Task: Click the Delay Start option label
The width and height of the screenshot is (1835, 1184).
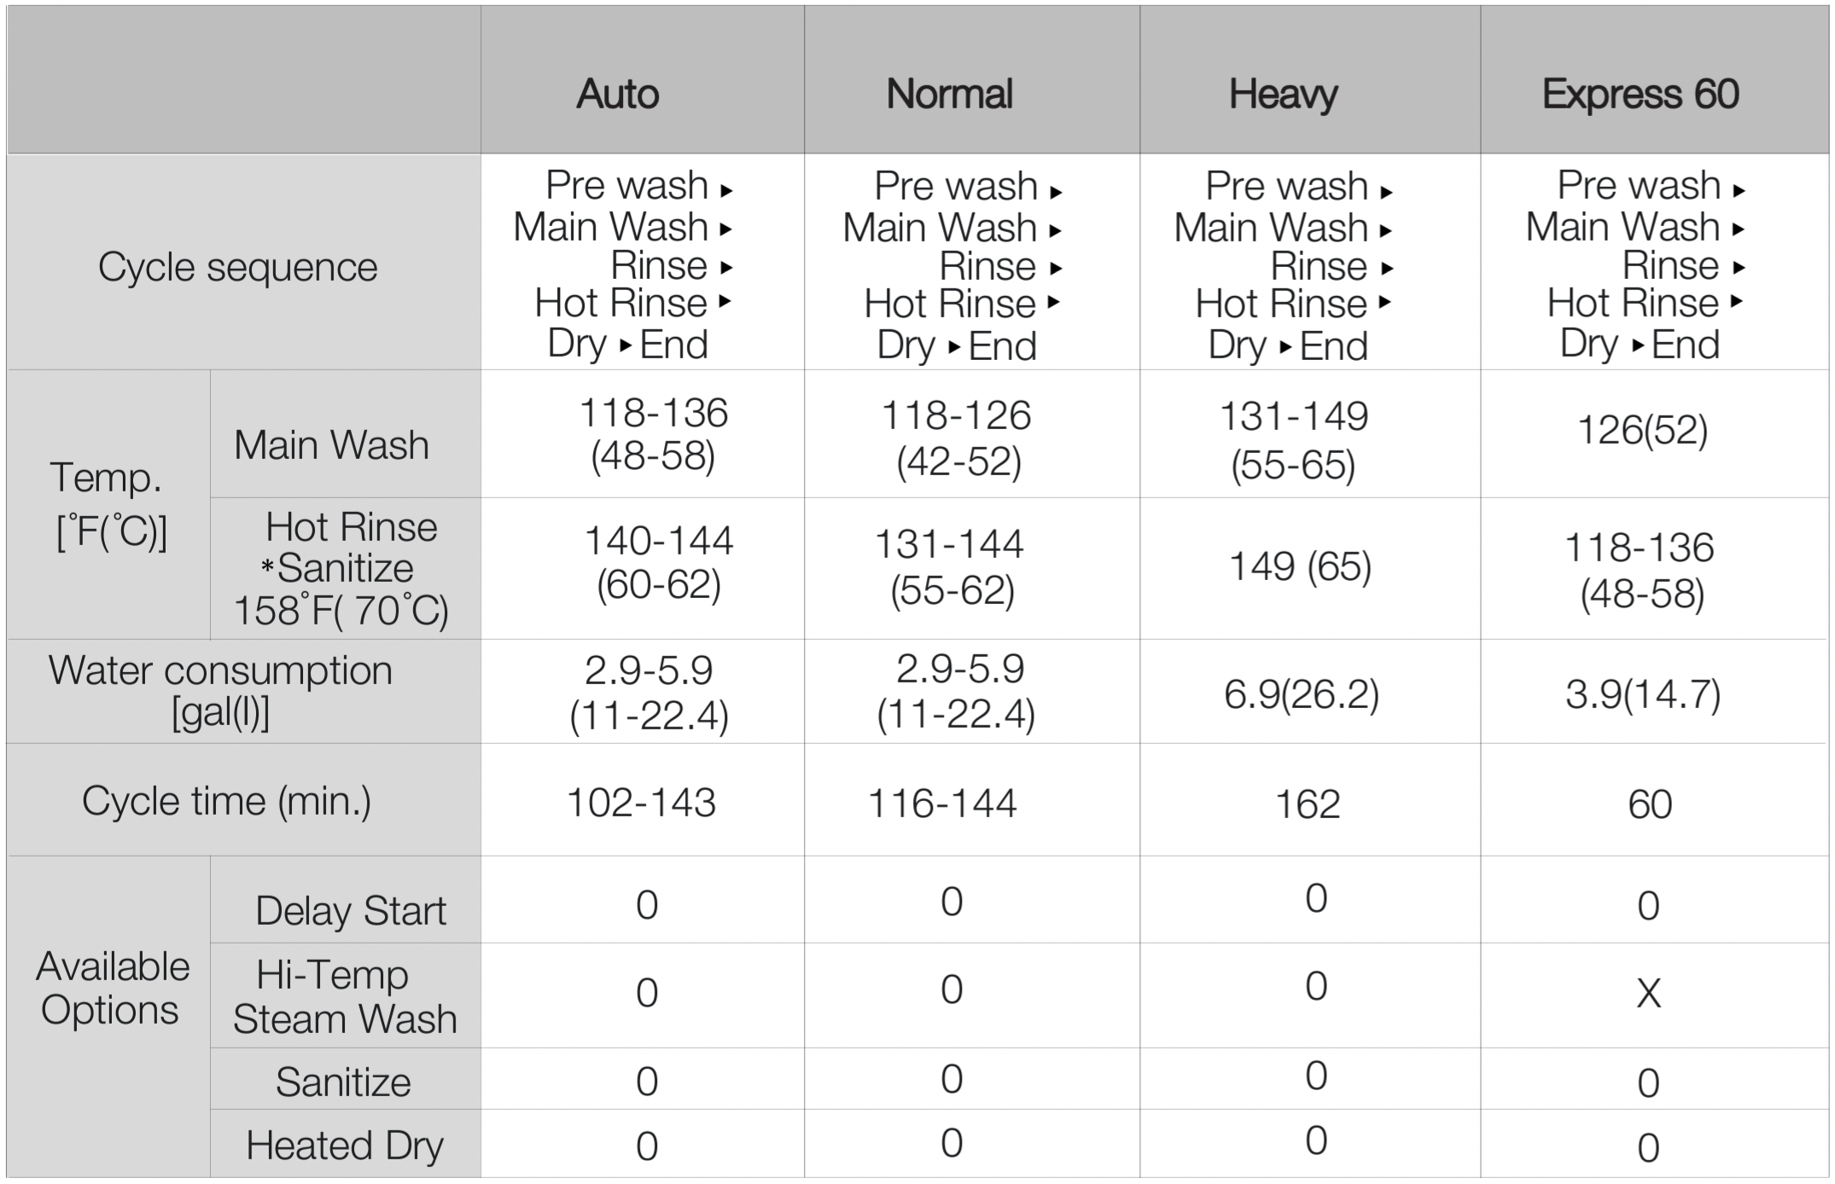Action: 350,910
